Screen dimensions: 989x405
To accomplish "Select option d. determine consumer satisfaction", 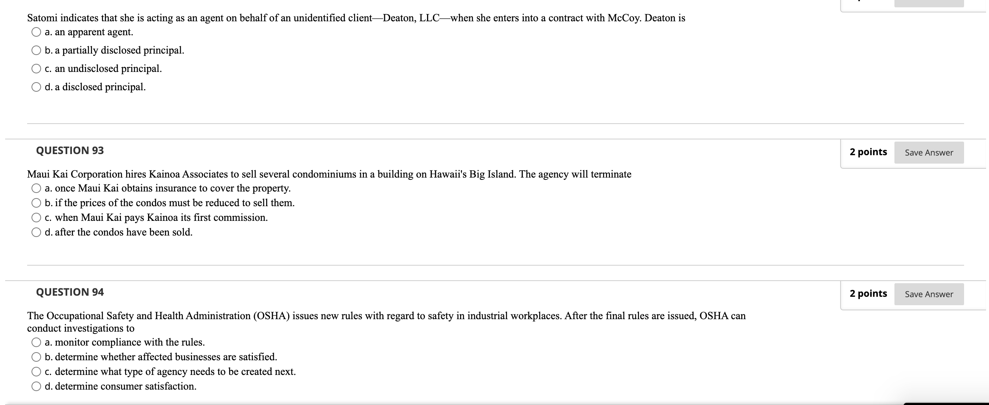I will tap(36, 386).
